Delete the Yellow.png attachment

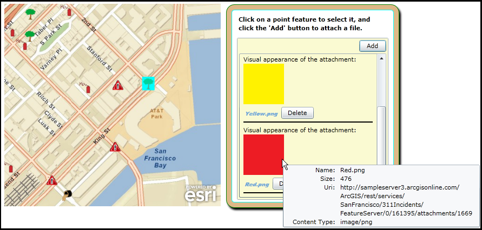297,113
